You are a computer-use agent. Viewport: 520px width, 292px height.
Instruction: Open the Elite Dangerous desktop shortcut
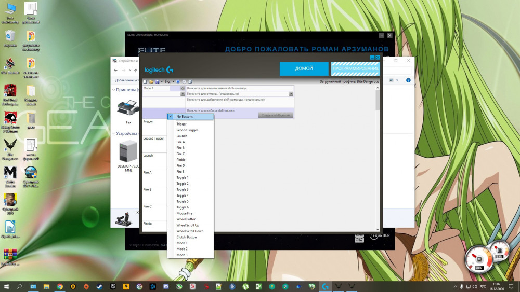(x=10, y=147)
